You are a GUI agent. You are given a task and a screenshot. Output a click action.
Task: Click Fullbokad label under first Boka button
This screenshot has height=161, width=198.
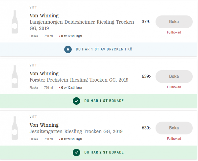coord(174,32)
